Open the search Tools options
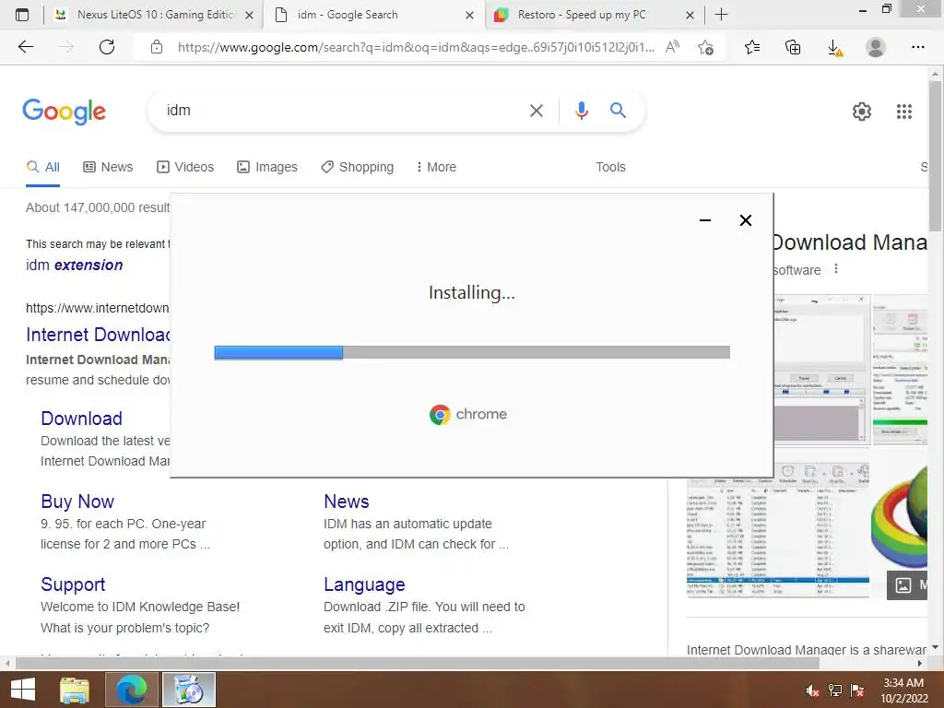 (x=610, y=167)
